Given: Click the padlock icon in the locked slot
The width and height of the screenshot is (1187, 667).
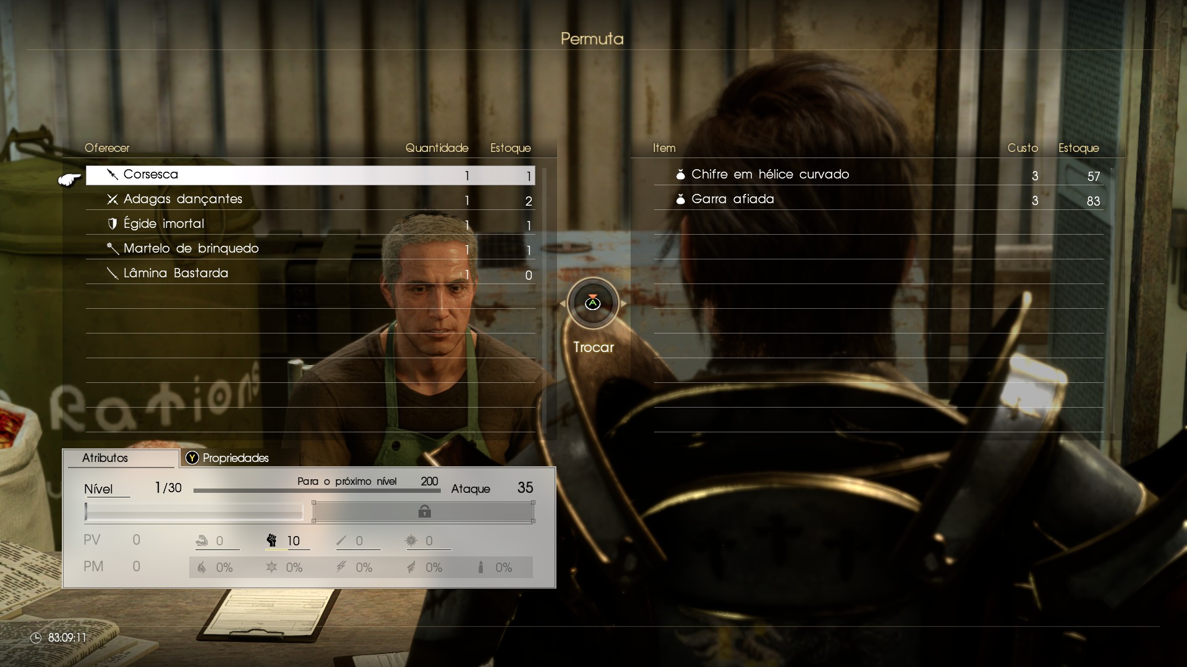Looking at the screenshot, I should [424, 511].
